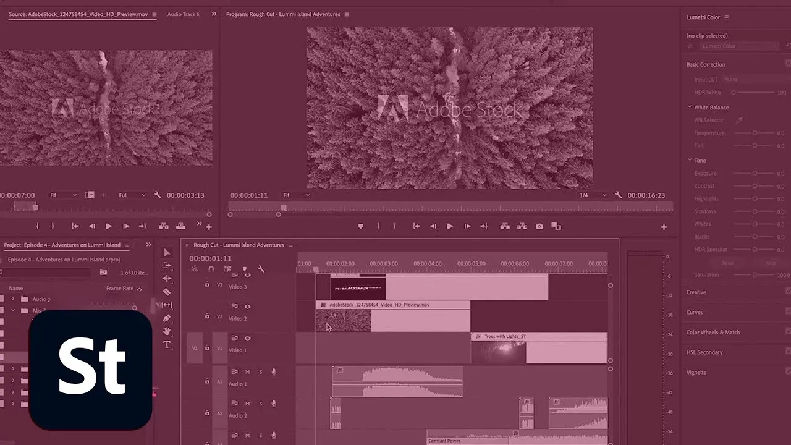
Task: Add marker button in timeline header
Action: pyautogui.click(x=245, y=269)
